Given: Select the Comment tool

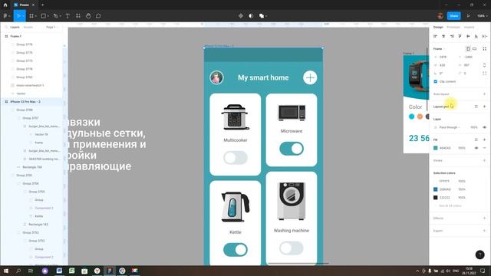Looking at the screenshot, I should 98,15.
